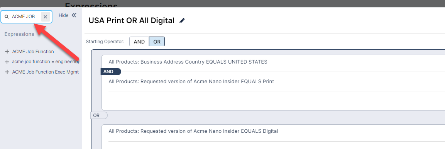This screenshot has width=445, height=149.
Task: Set Starting Operator to AND
Action: pyautogui.click(x=139, y=42)
